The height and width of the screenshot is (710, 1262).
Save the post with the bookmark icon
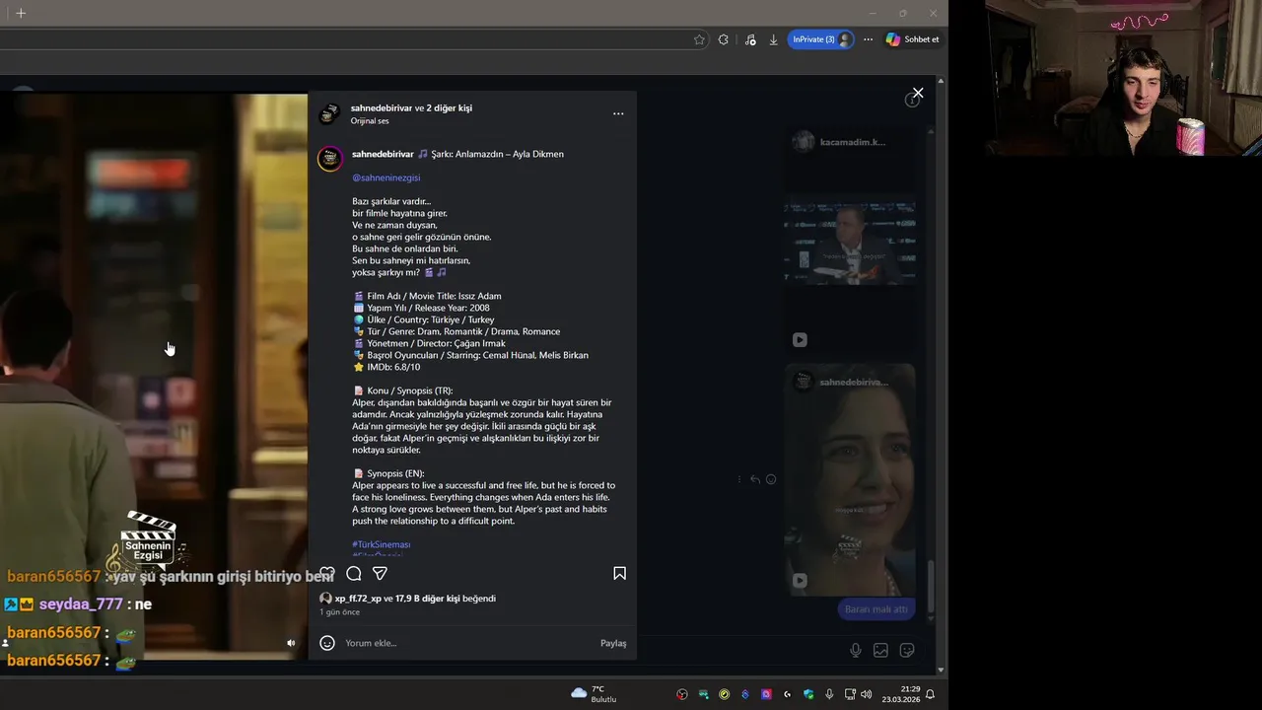[x=619, y=573]
